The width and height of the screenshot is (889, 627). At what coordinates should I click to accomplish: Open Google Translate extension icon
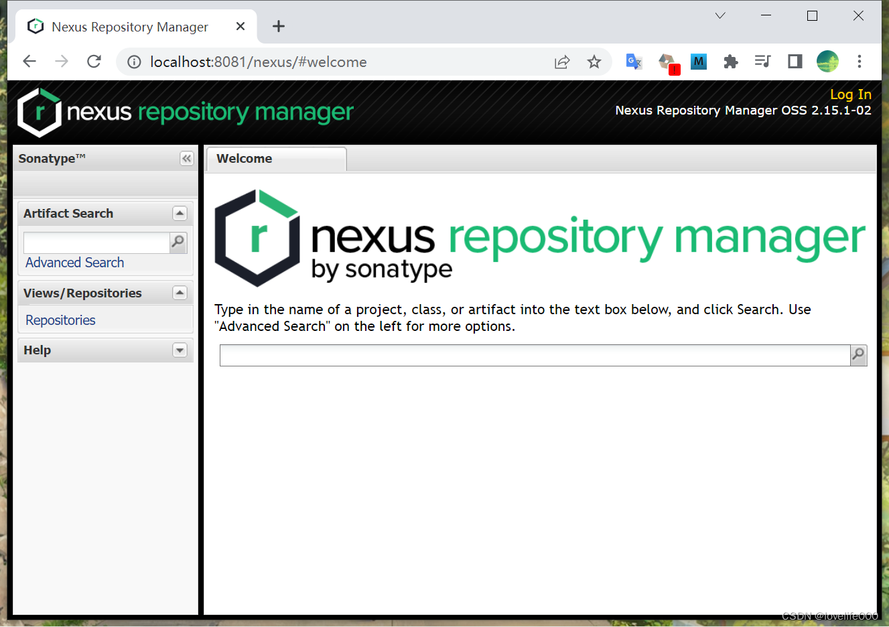634,62
